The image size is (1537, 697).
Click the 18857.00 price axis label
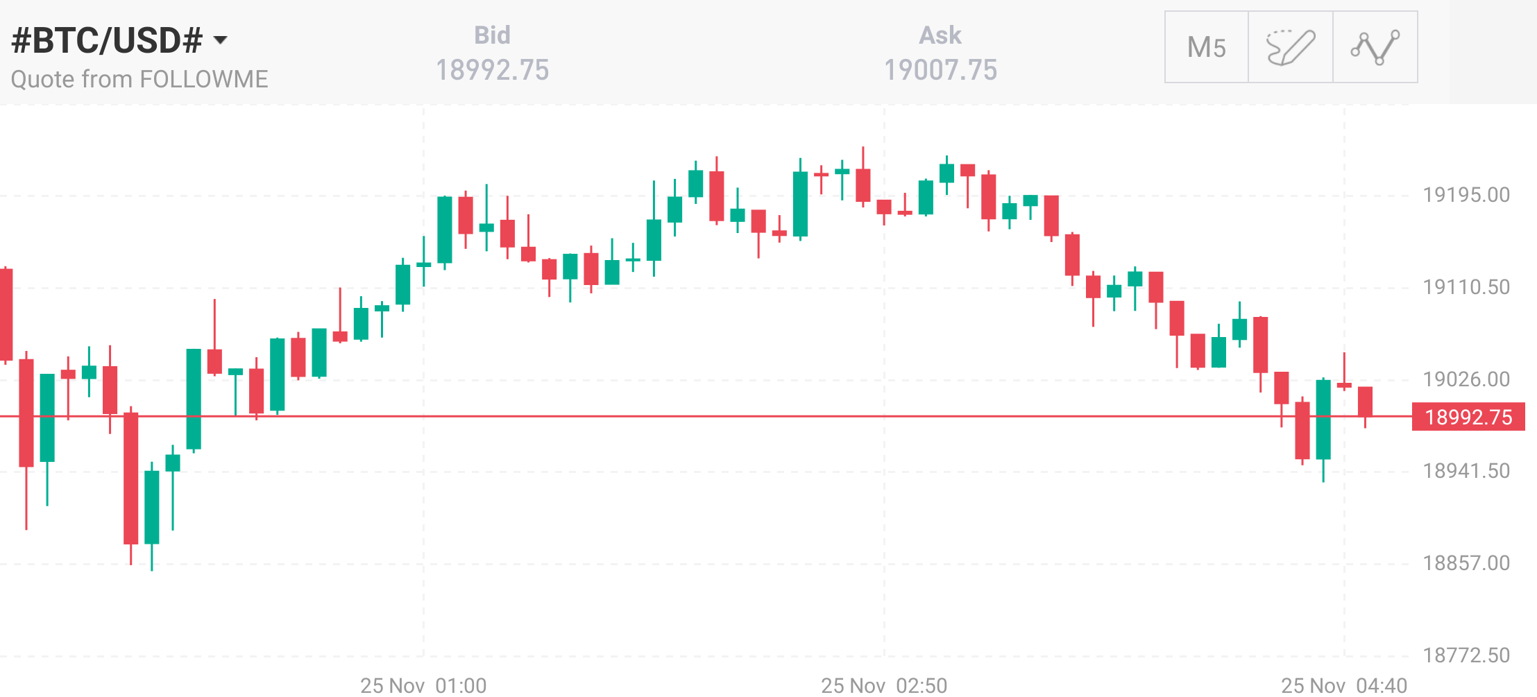coord(1466,563)
